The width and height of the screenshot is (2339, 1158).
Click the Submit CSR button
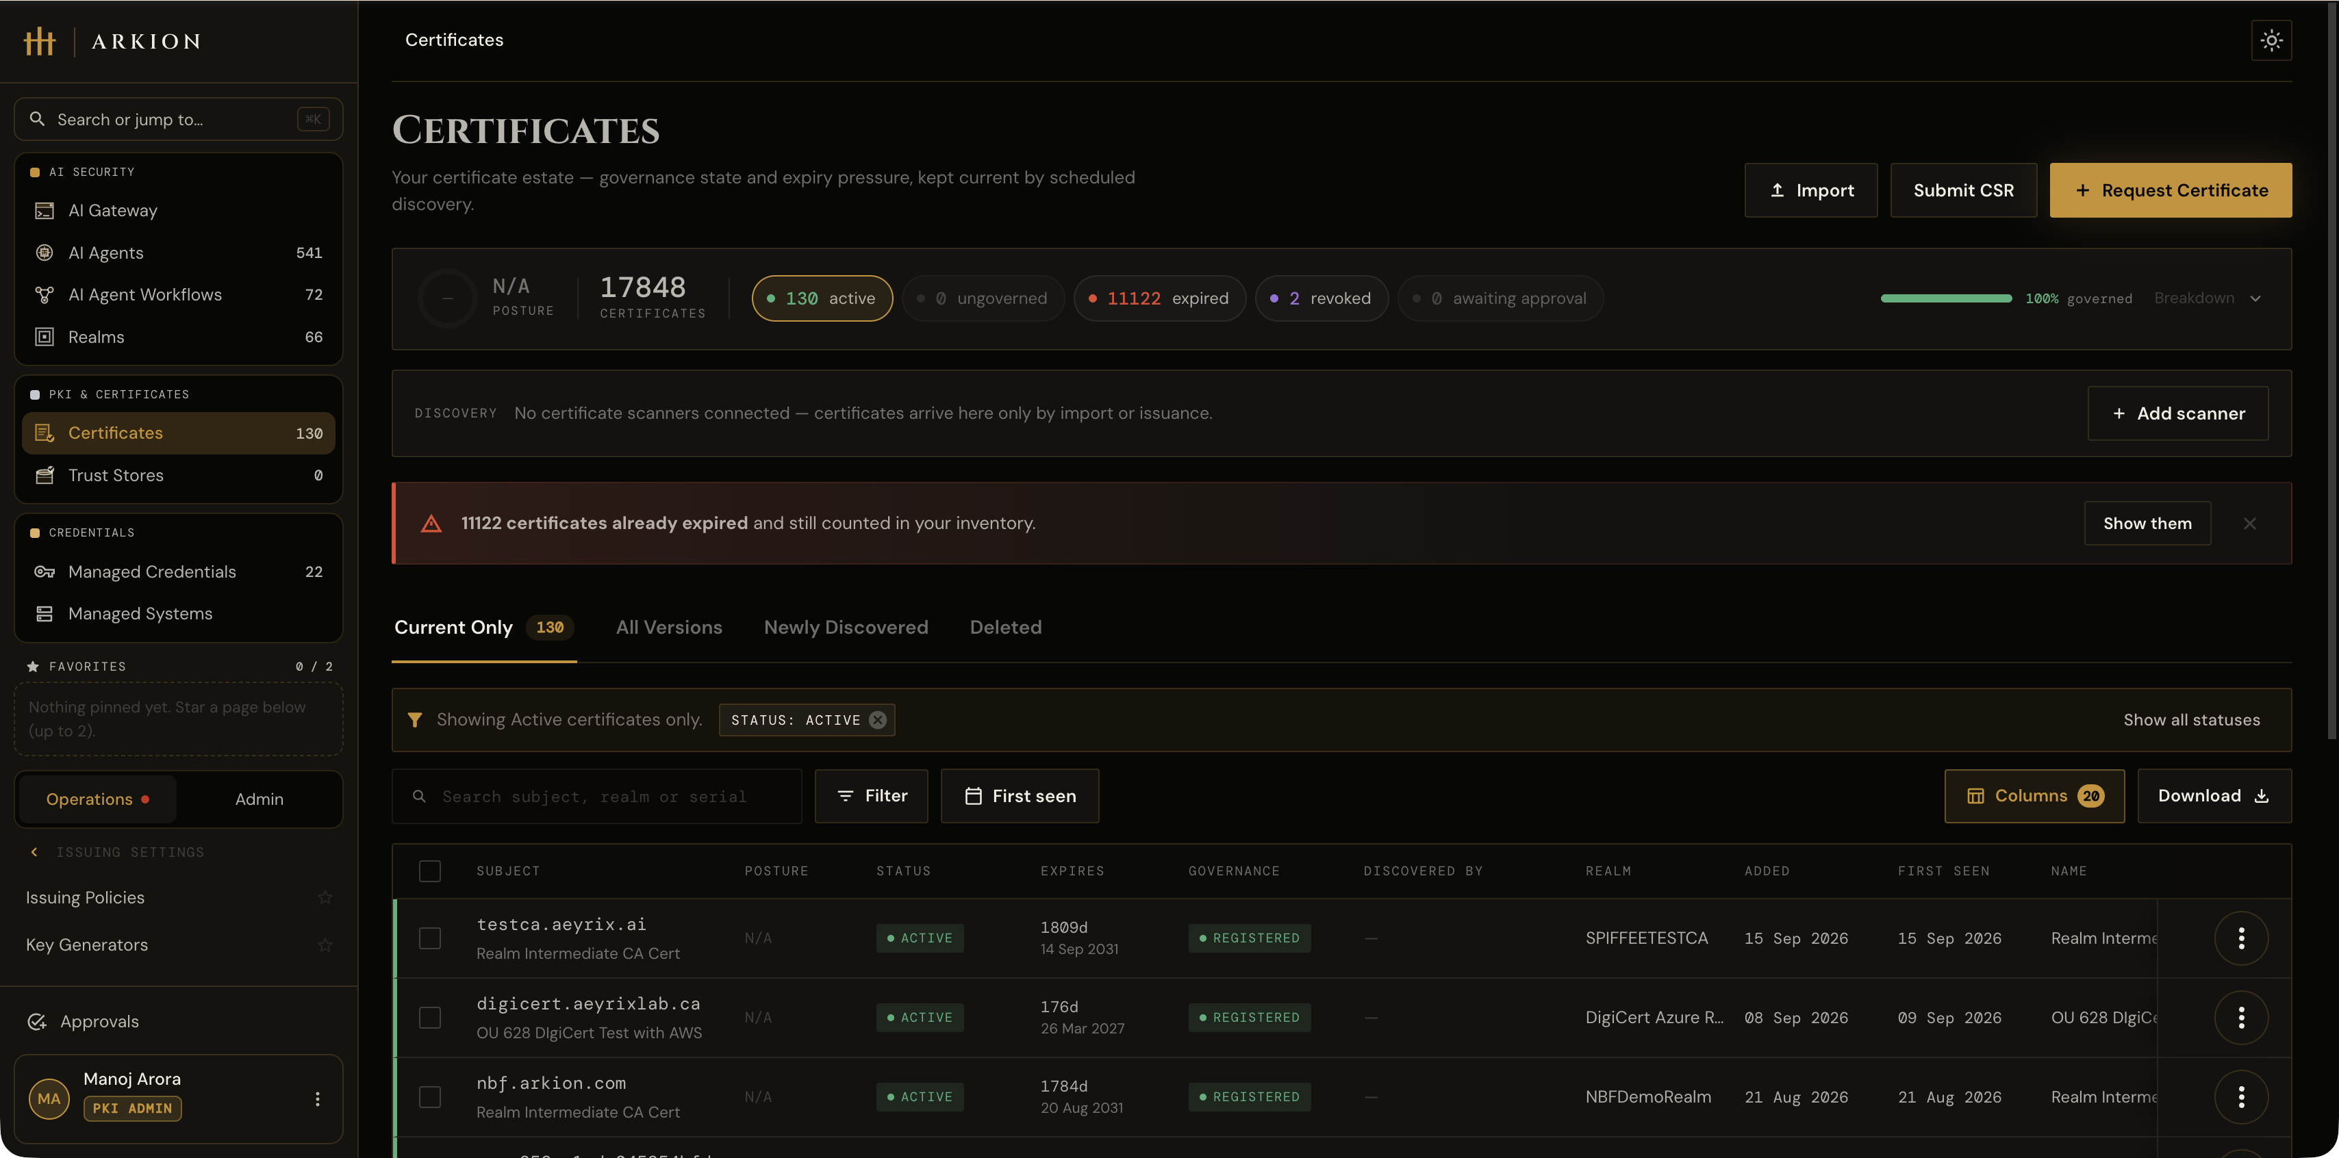1963,190
